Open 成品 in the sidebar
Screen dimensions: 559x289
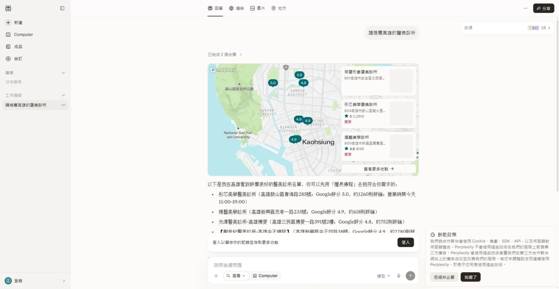(x=14, y=47)
